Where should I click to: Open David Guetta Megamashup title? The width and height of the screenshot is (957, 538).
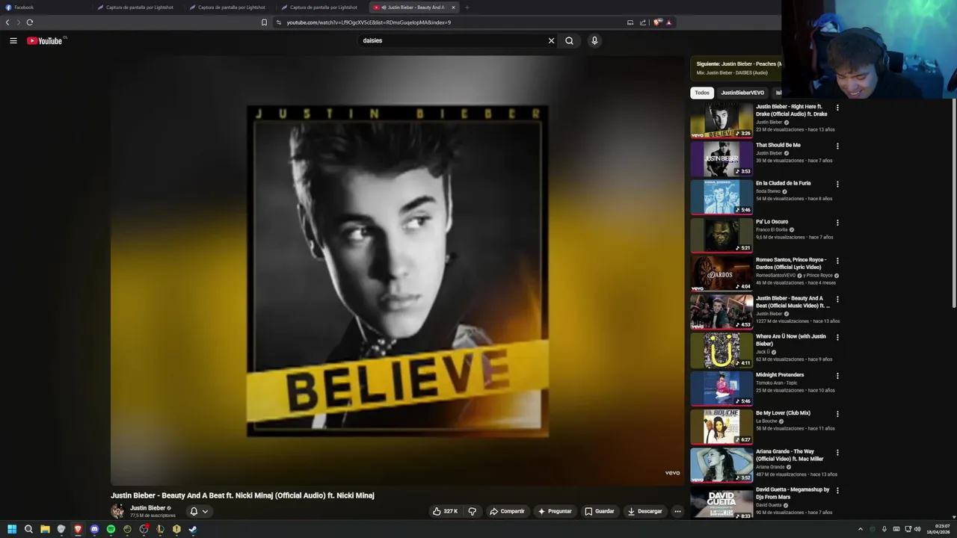coord(793,493)
